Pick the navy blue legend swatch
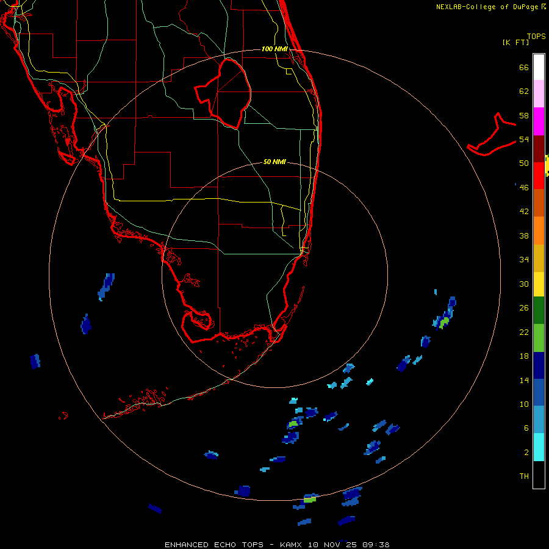The image size is (549, 549). (539, 365)
